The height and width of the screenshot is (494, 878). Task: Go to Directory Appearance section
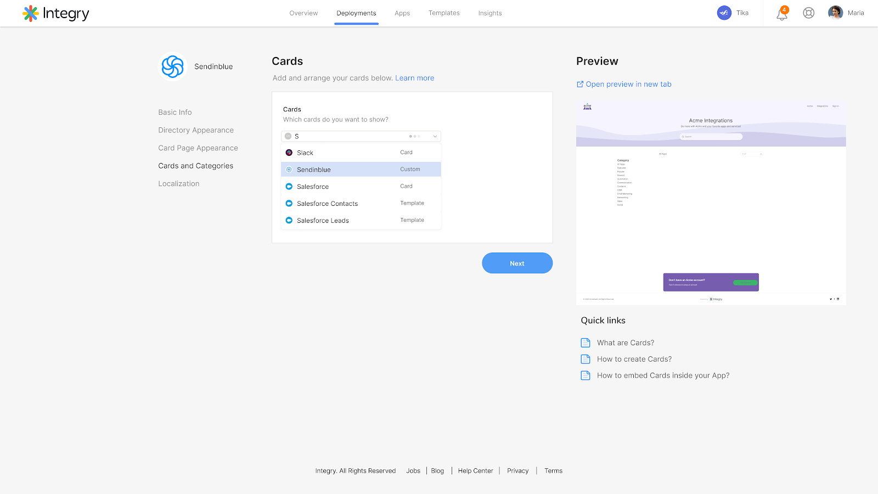(x=196, y=130)
